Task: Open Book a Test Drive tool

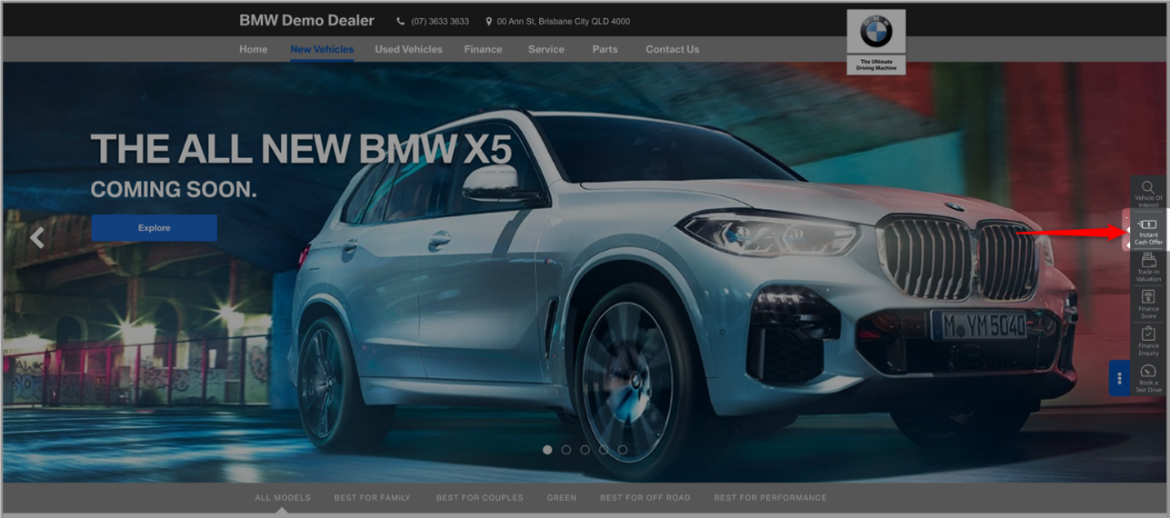Action: point(1148,378)
